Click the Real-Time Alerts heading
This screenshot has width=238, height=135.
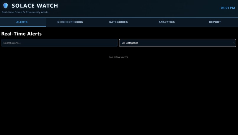[x=21, y=34]
